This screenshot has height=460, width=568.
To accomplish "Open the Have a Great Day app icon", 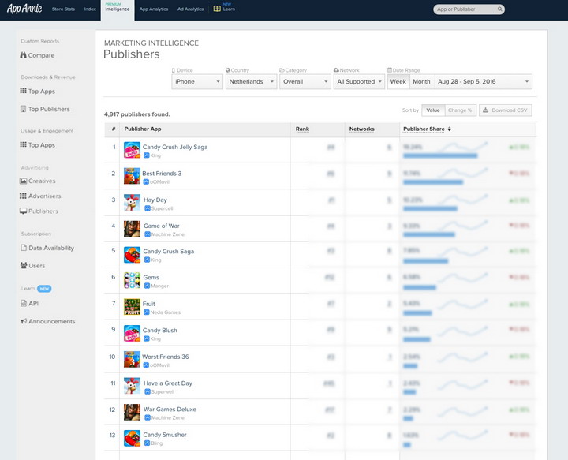I will [x=132, y=386].
